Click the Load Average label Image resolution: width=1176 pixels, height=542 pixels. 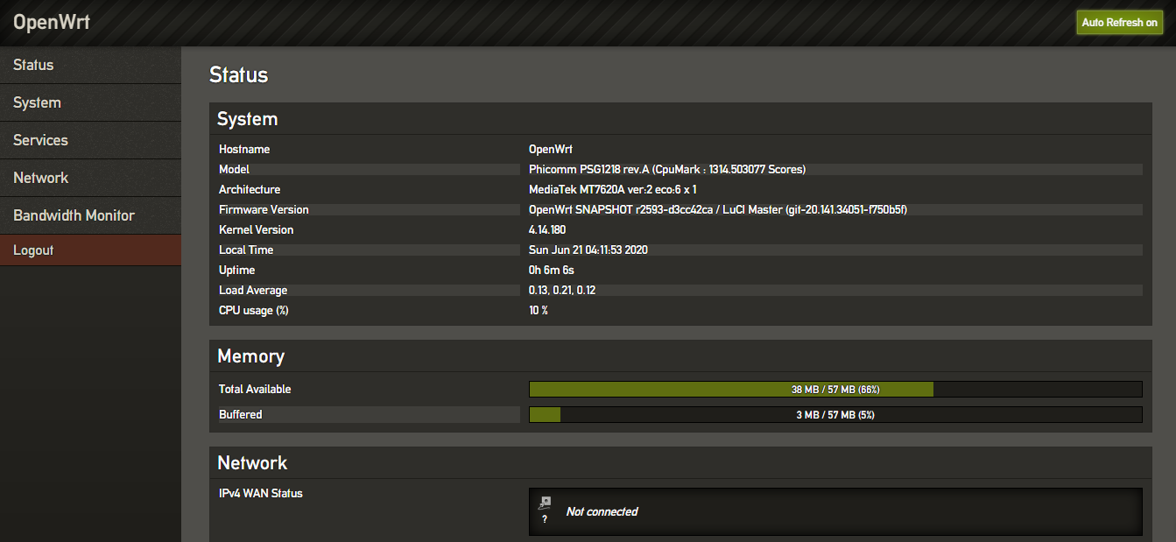click(253, 290)
